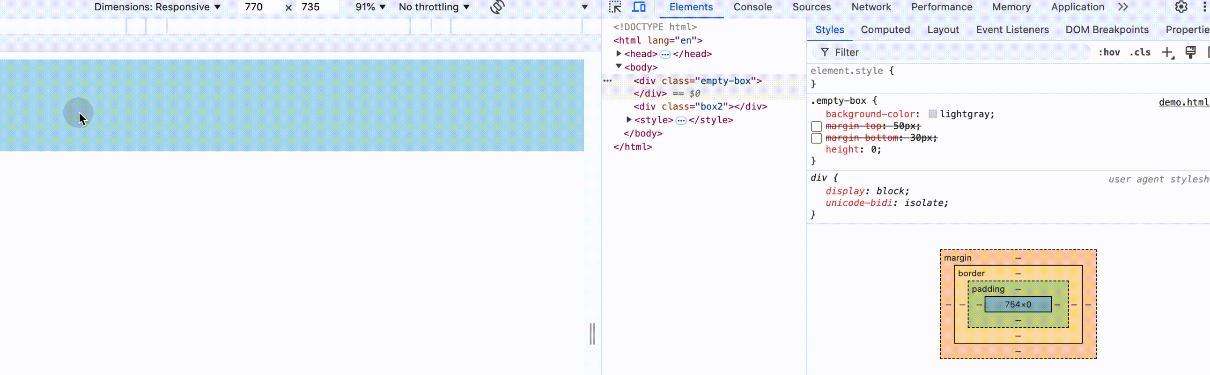Add a new style rule plus icon
Viewport: 1210px width, 375px height.
coord(1168,52)
